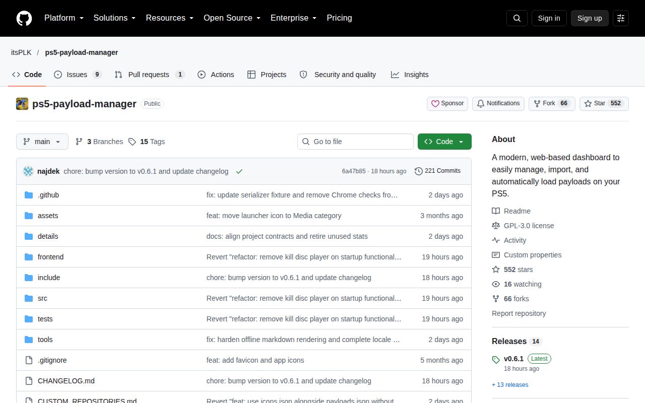Click the Sponsor heart button
Viewport: 645px width, 403px height.
click(447, 103)
